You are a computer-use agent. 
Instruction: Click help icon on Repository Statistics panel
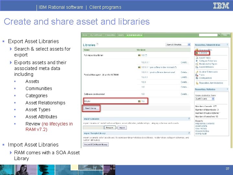(227, 89)
